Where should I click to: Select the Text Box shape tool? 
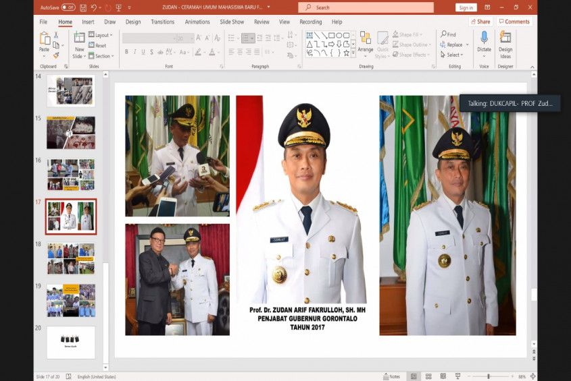coord(310,35)
